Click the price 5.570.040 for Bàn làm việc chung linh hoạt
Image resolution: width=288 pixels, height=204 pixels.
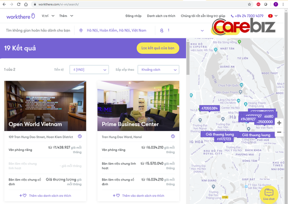155,163
